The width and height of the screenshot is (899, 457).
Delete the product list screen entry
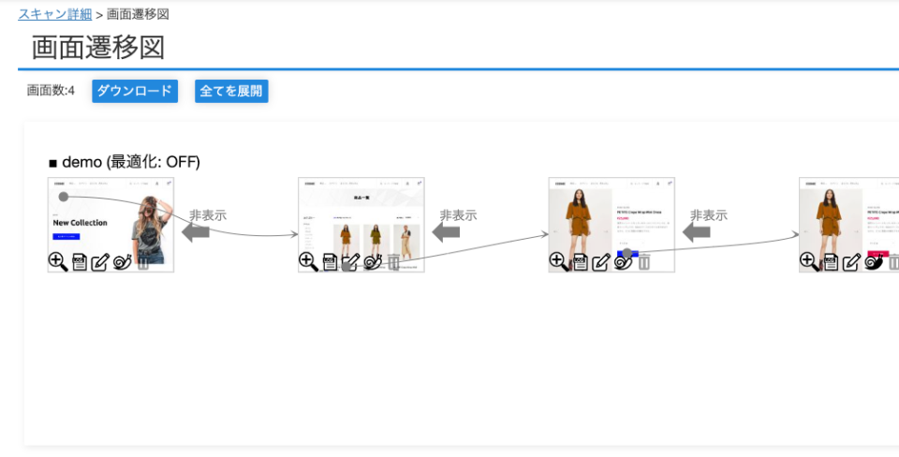click(x=394, y=262)
